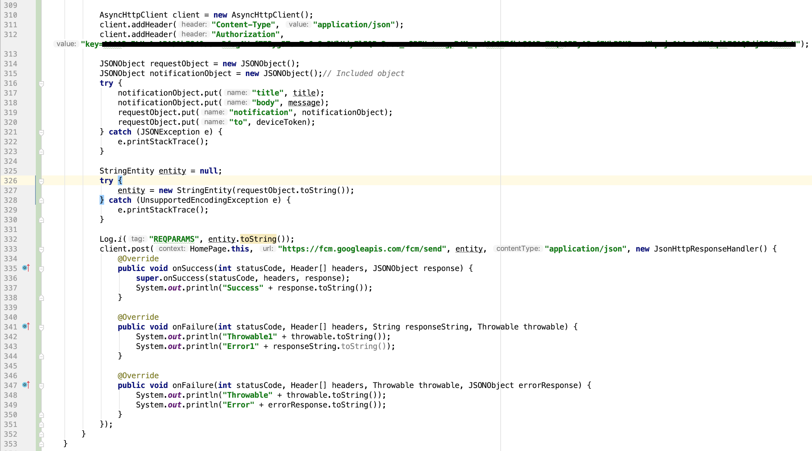
Task: Fold the highlighted try block at line 326
Action: [41, 181]
